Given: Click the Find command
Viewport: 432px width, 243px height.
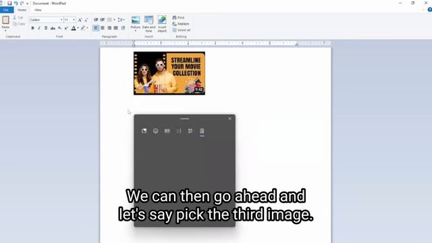Looking at the screenshot, I should (x=178, y=18).
